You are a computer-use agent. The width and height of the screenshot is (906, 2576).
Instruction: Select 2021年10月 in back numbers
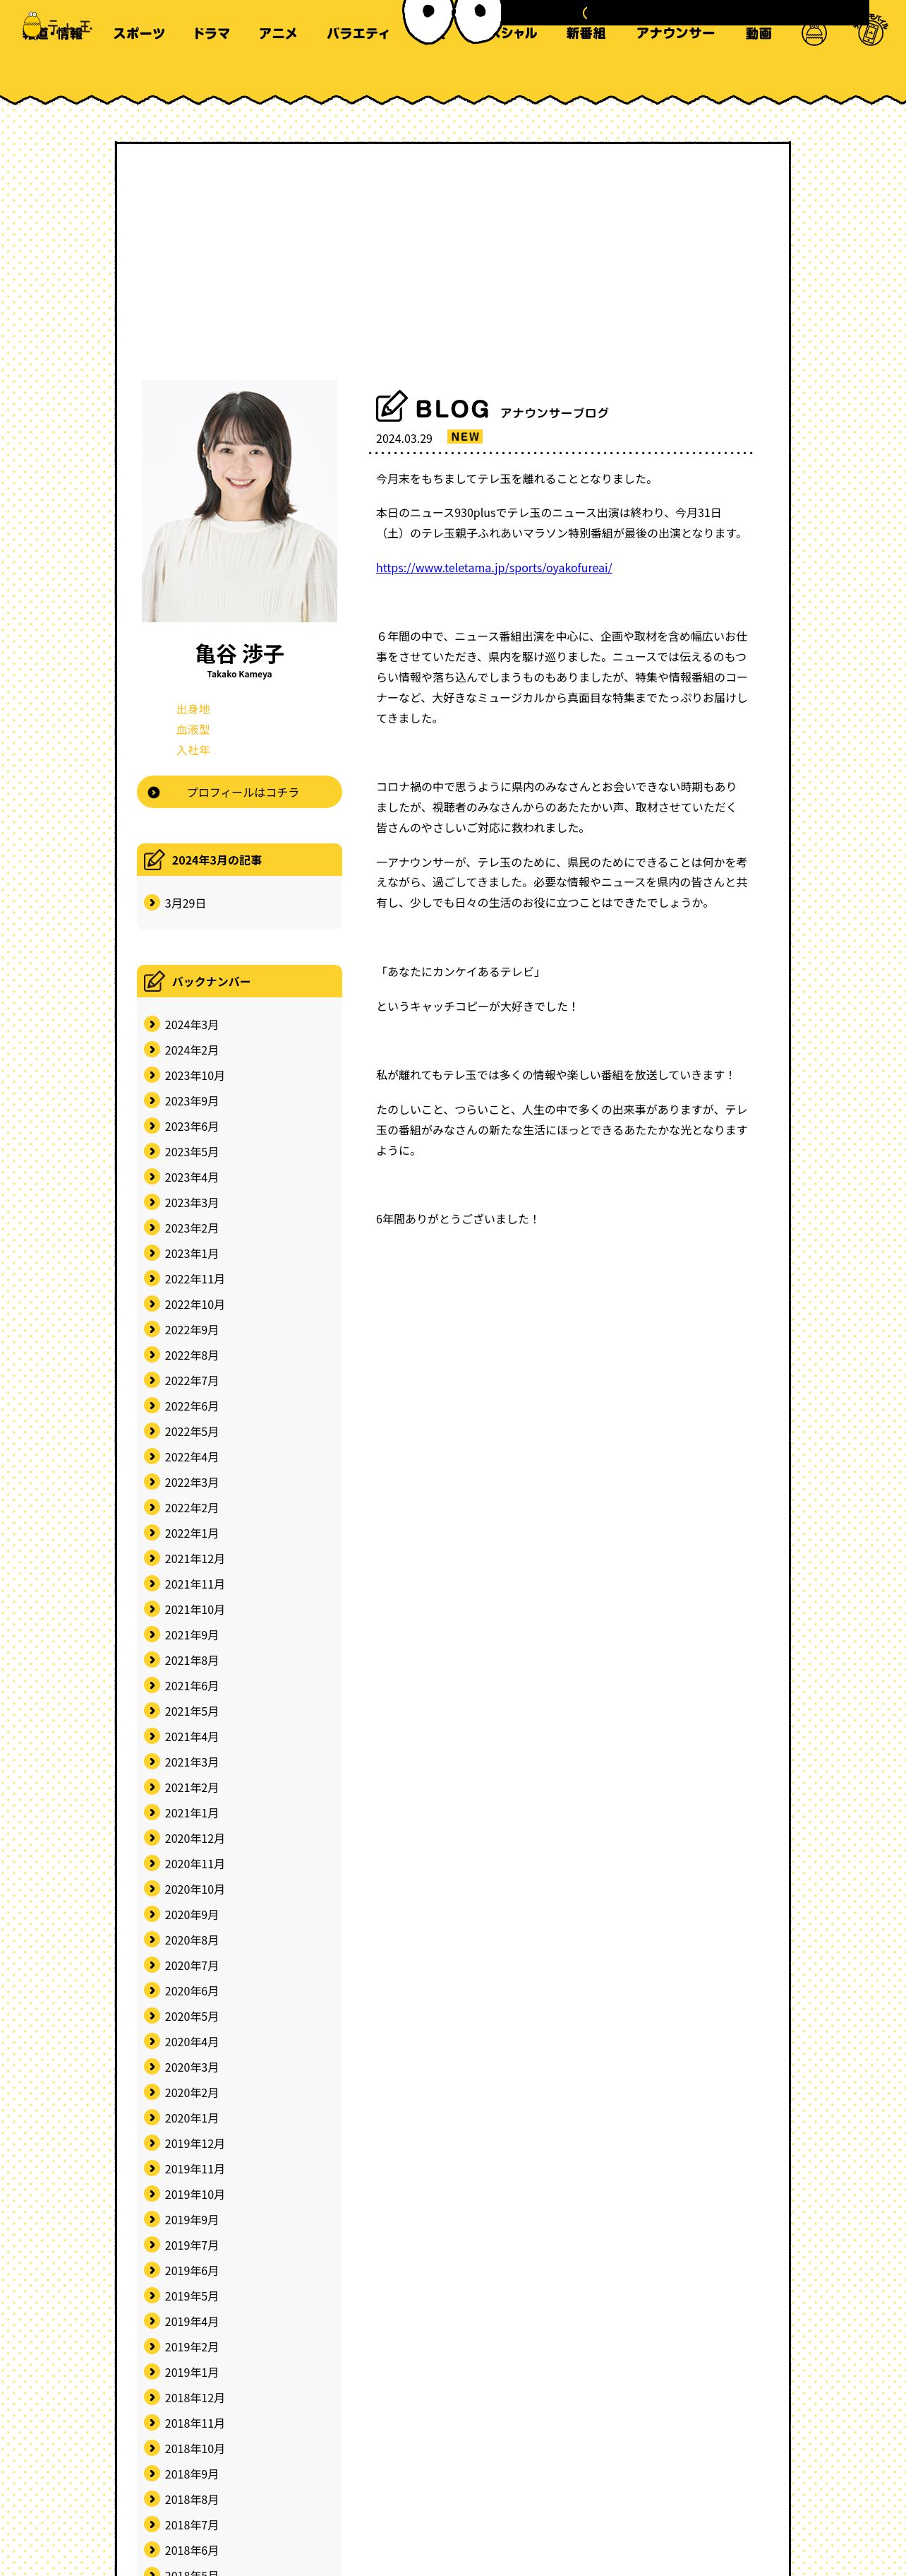pos(195,1610)
